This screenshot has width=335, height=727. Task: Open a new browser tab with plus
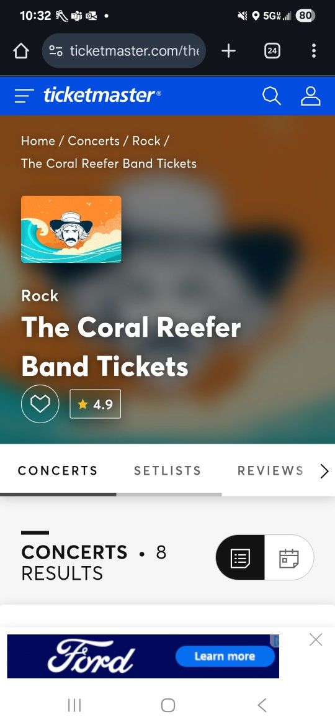(228, 50)
